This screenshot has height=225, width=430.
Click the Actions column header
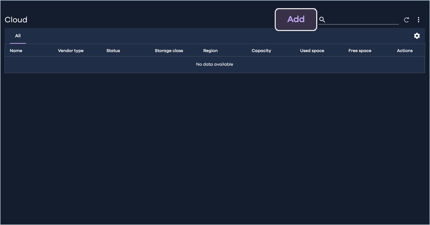[405, 51]
